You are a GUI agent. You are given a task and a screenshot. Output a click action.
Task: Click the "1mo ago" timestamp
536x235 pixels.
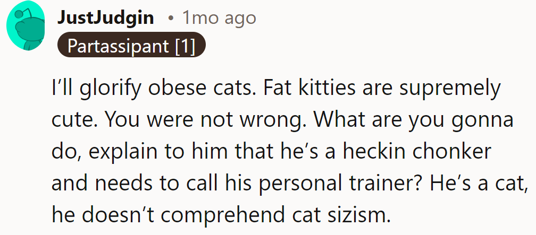(x=219, y=18)
